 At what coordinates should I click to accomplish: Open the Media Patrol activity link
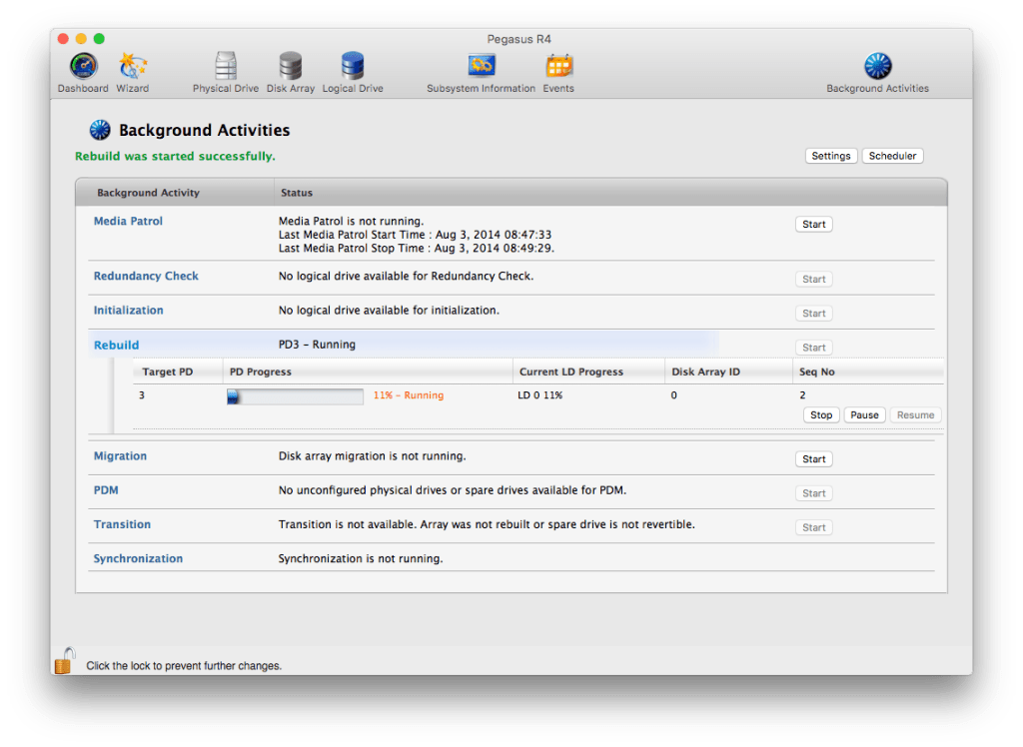click(128, 221)
